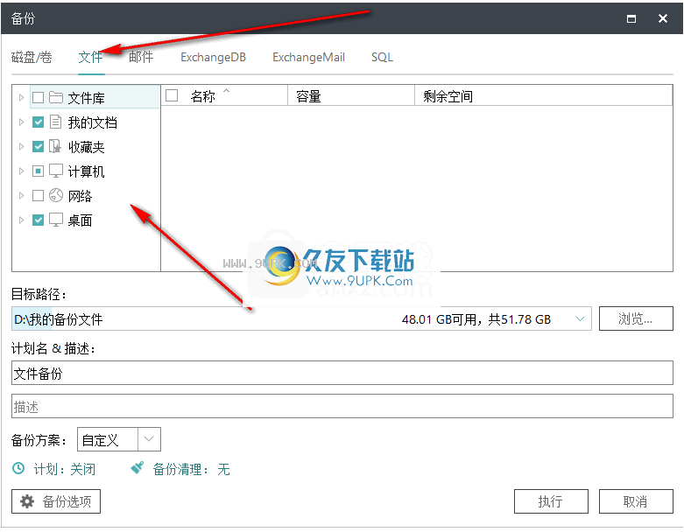
Task: Open the ExchangeMail tab
Action: [309, 57]
